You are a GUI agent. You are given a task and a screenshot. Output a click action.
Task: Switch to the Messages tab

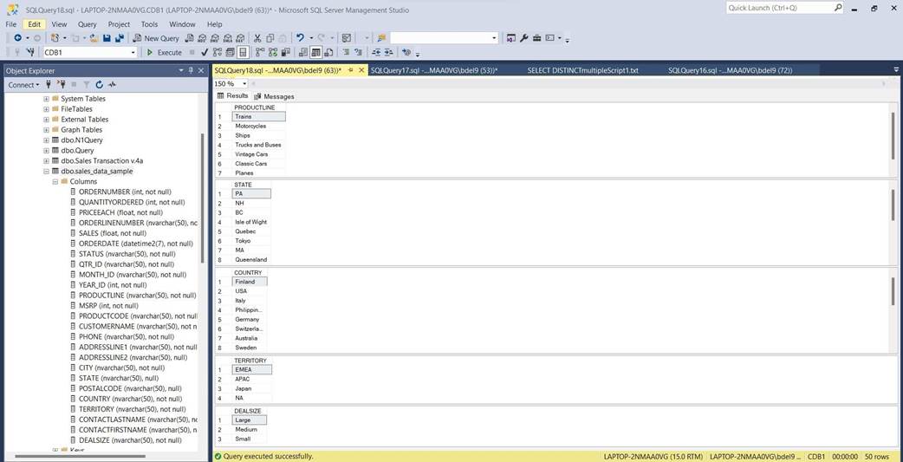click(275, 96)
